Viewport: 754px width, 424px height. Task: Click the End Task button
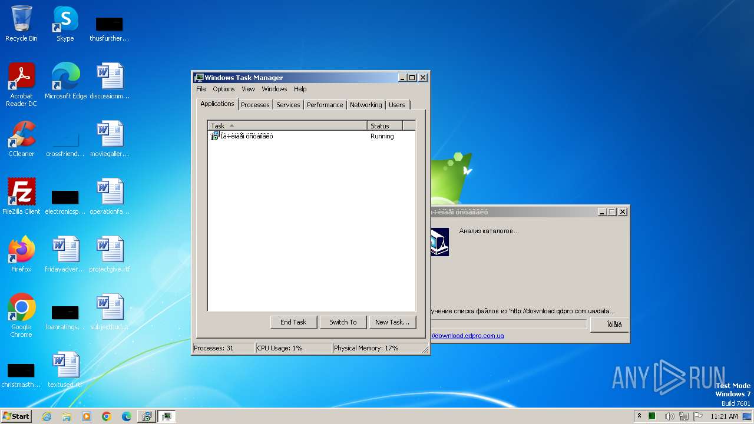pyautogui.click(x=293, y=322)
